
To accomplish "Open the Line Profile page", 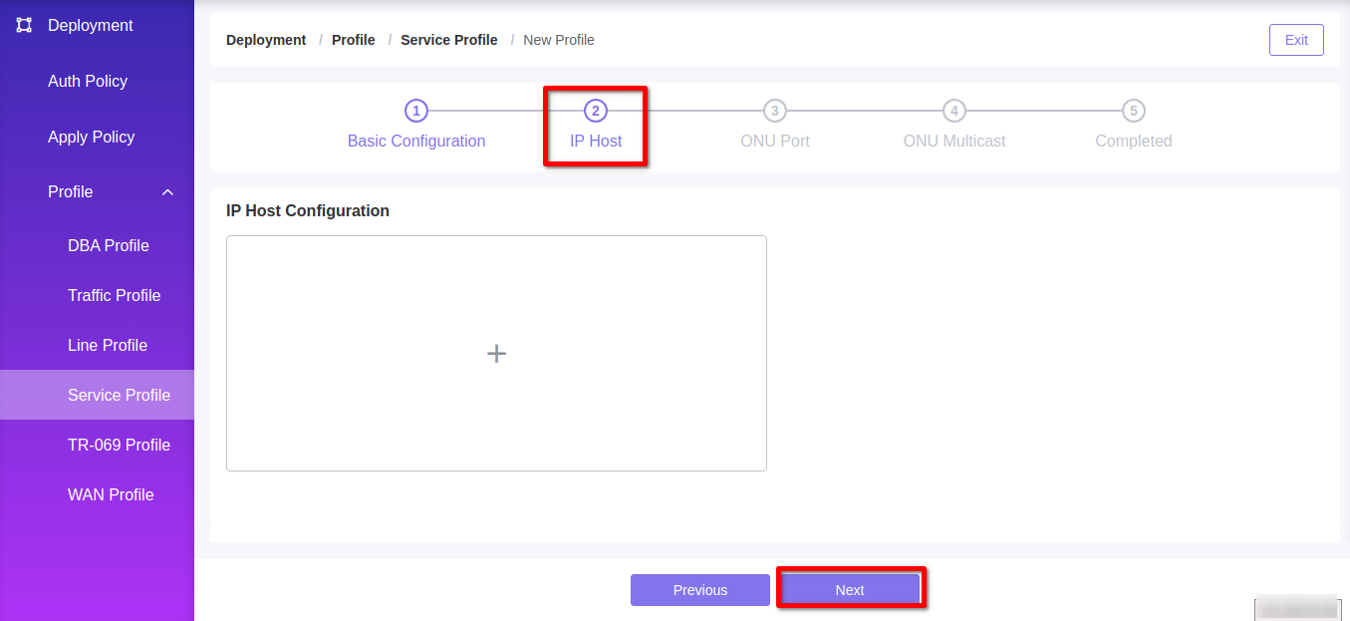I will pyautogui.click(x=108, y=346).
